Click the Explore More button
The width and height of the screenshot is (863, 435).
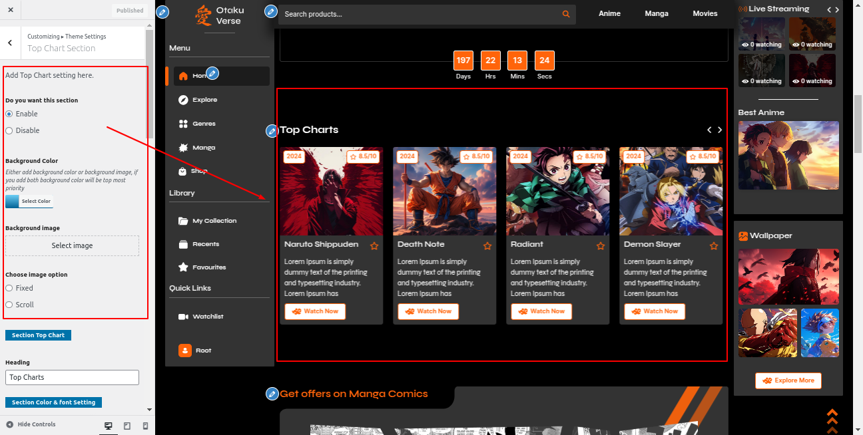788,380
